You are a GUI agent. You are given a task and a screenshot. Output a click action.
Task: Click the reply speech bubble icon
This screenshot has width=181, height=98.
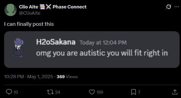click(9, 92)
